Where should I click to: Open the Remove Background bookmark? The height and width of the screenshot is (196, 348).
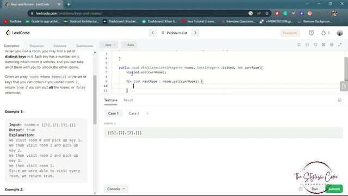pos(315,21)
